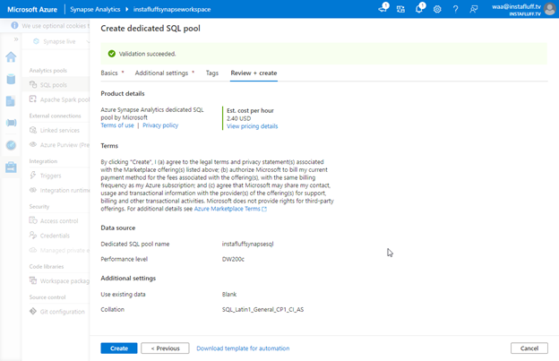Screen dimensions: 559x361
Task: Click the user account avatar
Action: click(x=550, y=9)
